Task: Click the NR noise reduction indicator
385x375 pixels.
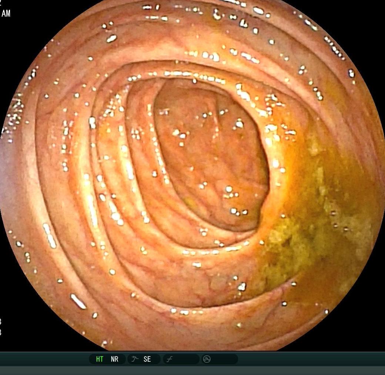Action: (114, 359)
